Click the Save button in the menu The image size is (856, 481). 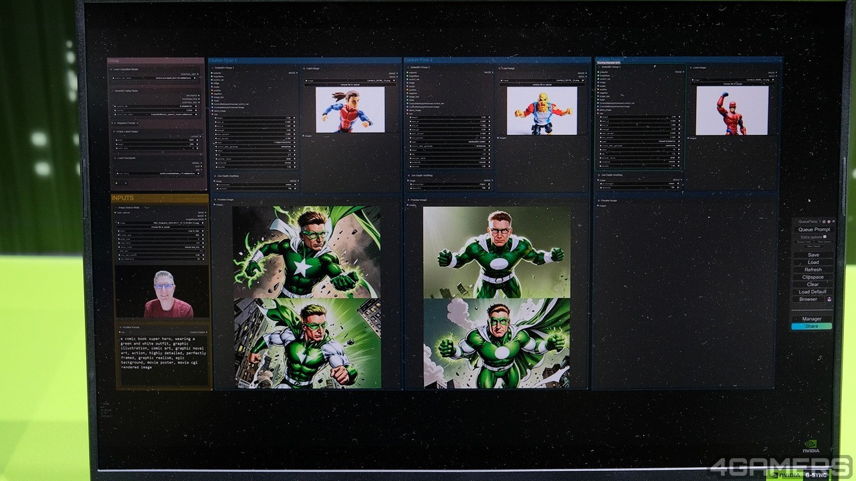pos(813,255)
